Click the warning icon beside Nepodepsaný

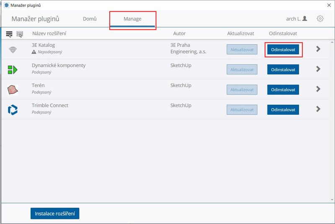click(34, 52)
